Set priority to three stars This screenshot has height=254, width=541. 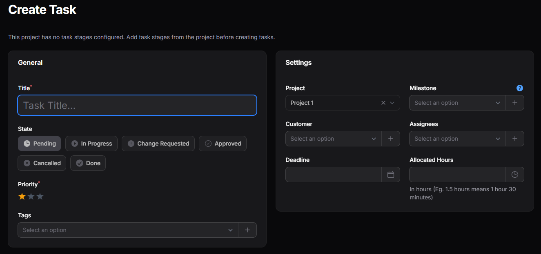[x=40, y=197]
